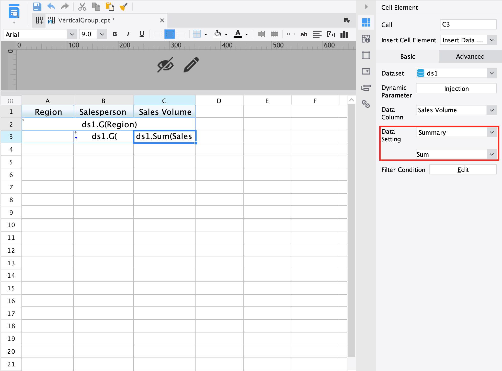Click the Insert Formula toolbar icon
The height and width of the screenshot is (371, 502).
(x=331, y=34)
